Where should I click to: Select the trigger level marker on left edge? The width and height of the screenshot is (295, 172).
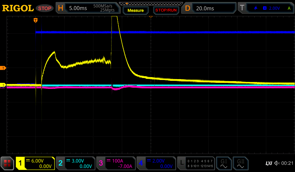tap(3, 68)
